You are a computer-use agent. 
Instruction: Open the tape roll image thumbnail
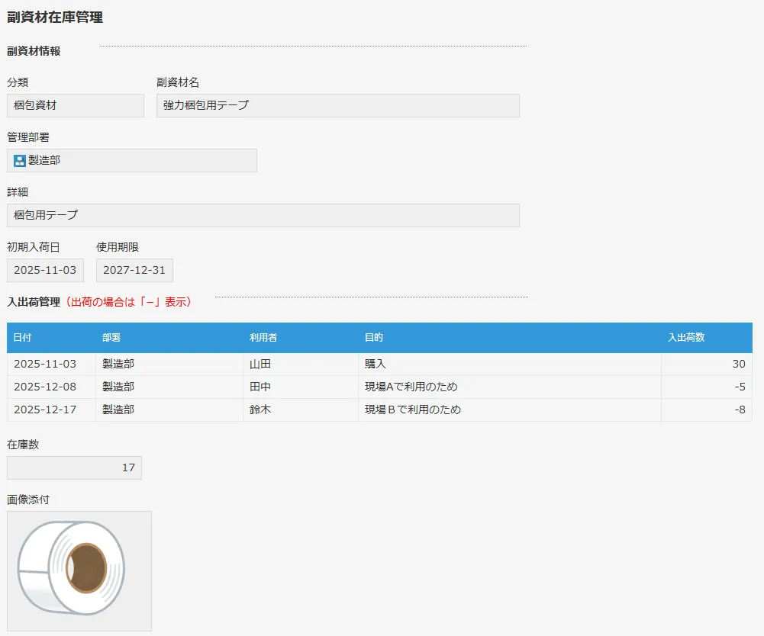(x=79, y=570)
